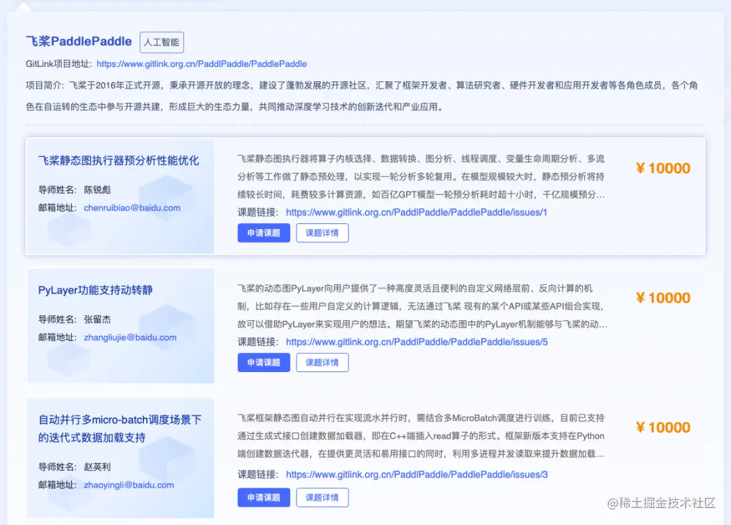Click the ¥10000 reward of micro-batch topic

pyautogui.click(x=663, y=427)
